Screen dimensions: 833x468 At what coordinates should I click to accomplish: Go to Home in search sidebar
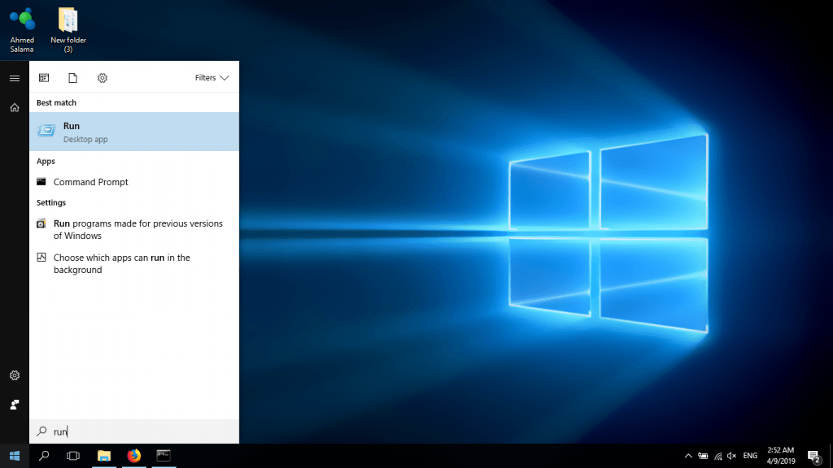(x=15, y=108)
